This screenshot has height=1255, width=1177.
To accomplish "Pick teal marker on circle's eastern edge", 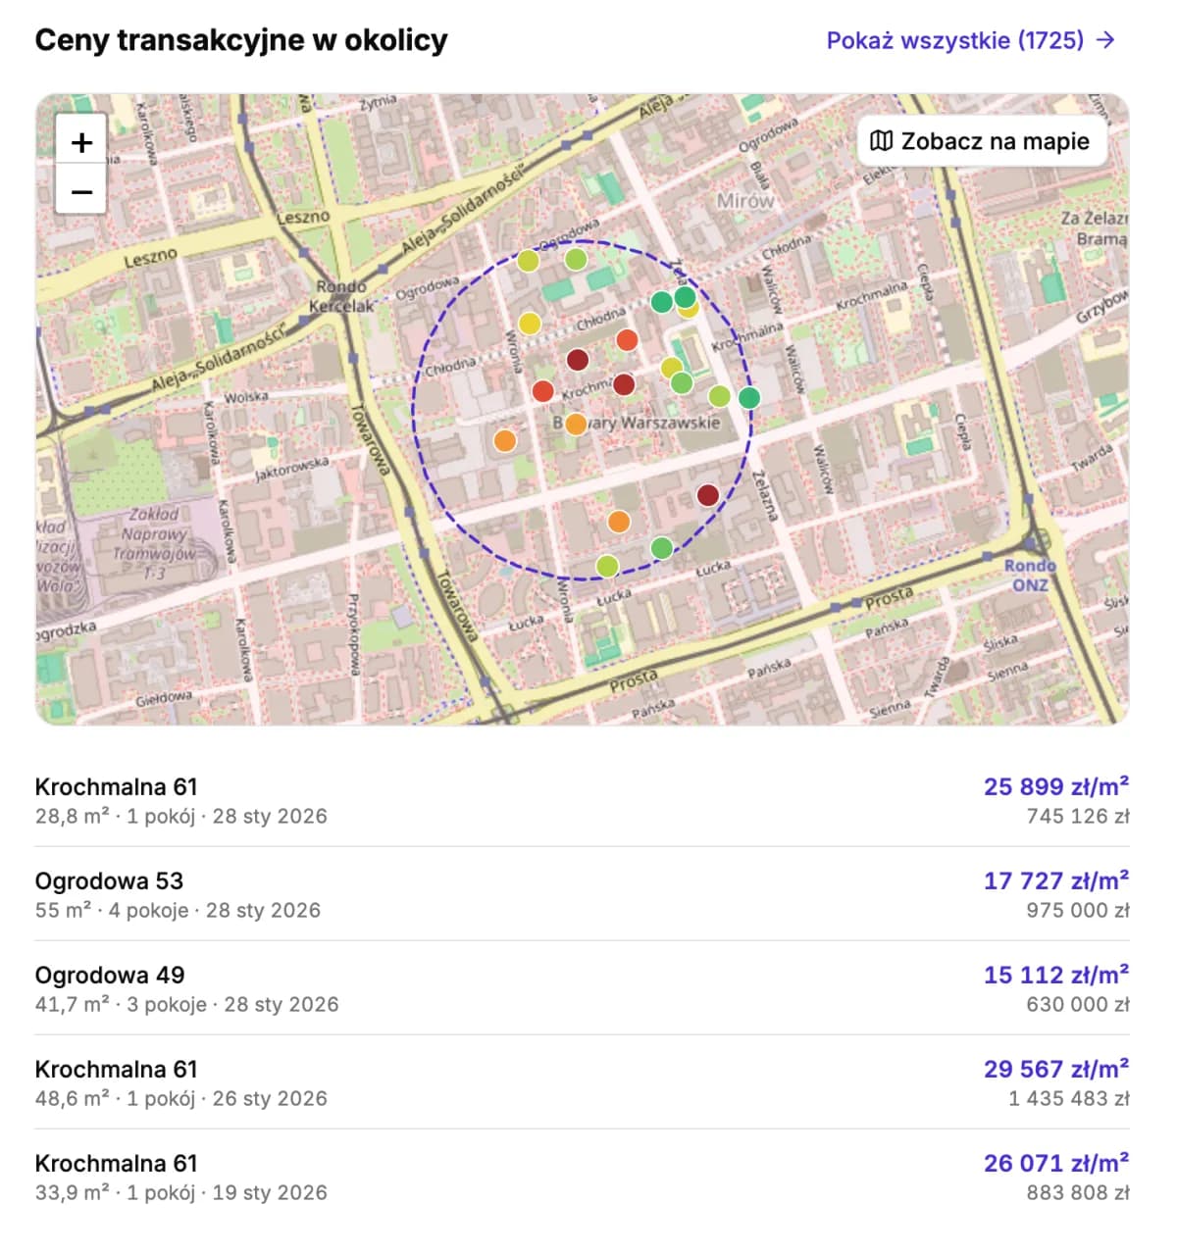I will tap(749, 397).
